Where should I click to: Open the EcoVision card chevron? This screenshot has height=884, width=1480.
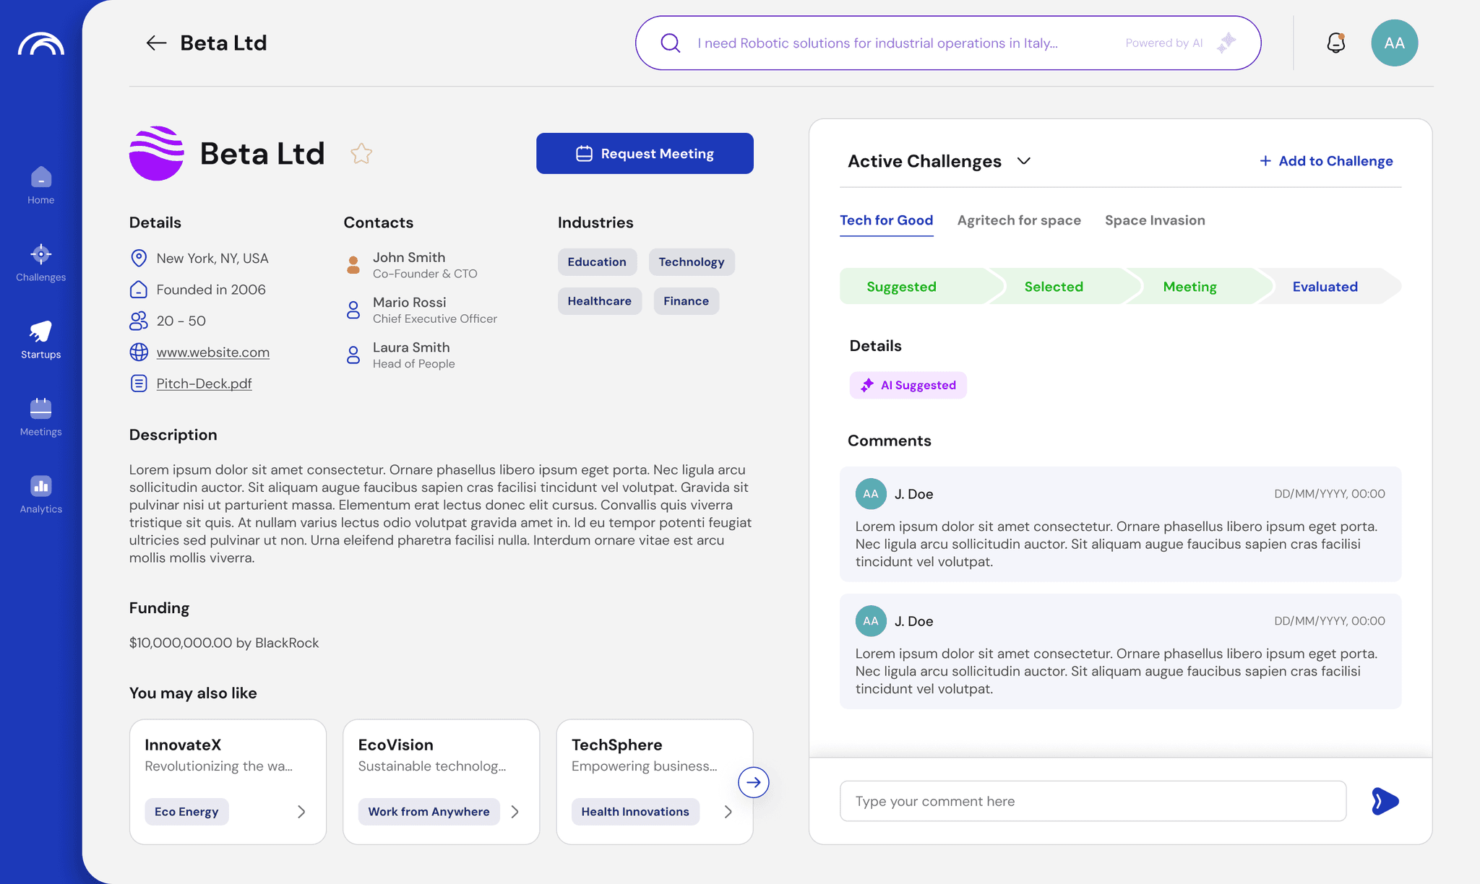515,812
